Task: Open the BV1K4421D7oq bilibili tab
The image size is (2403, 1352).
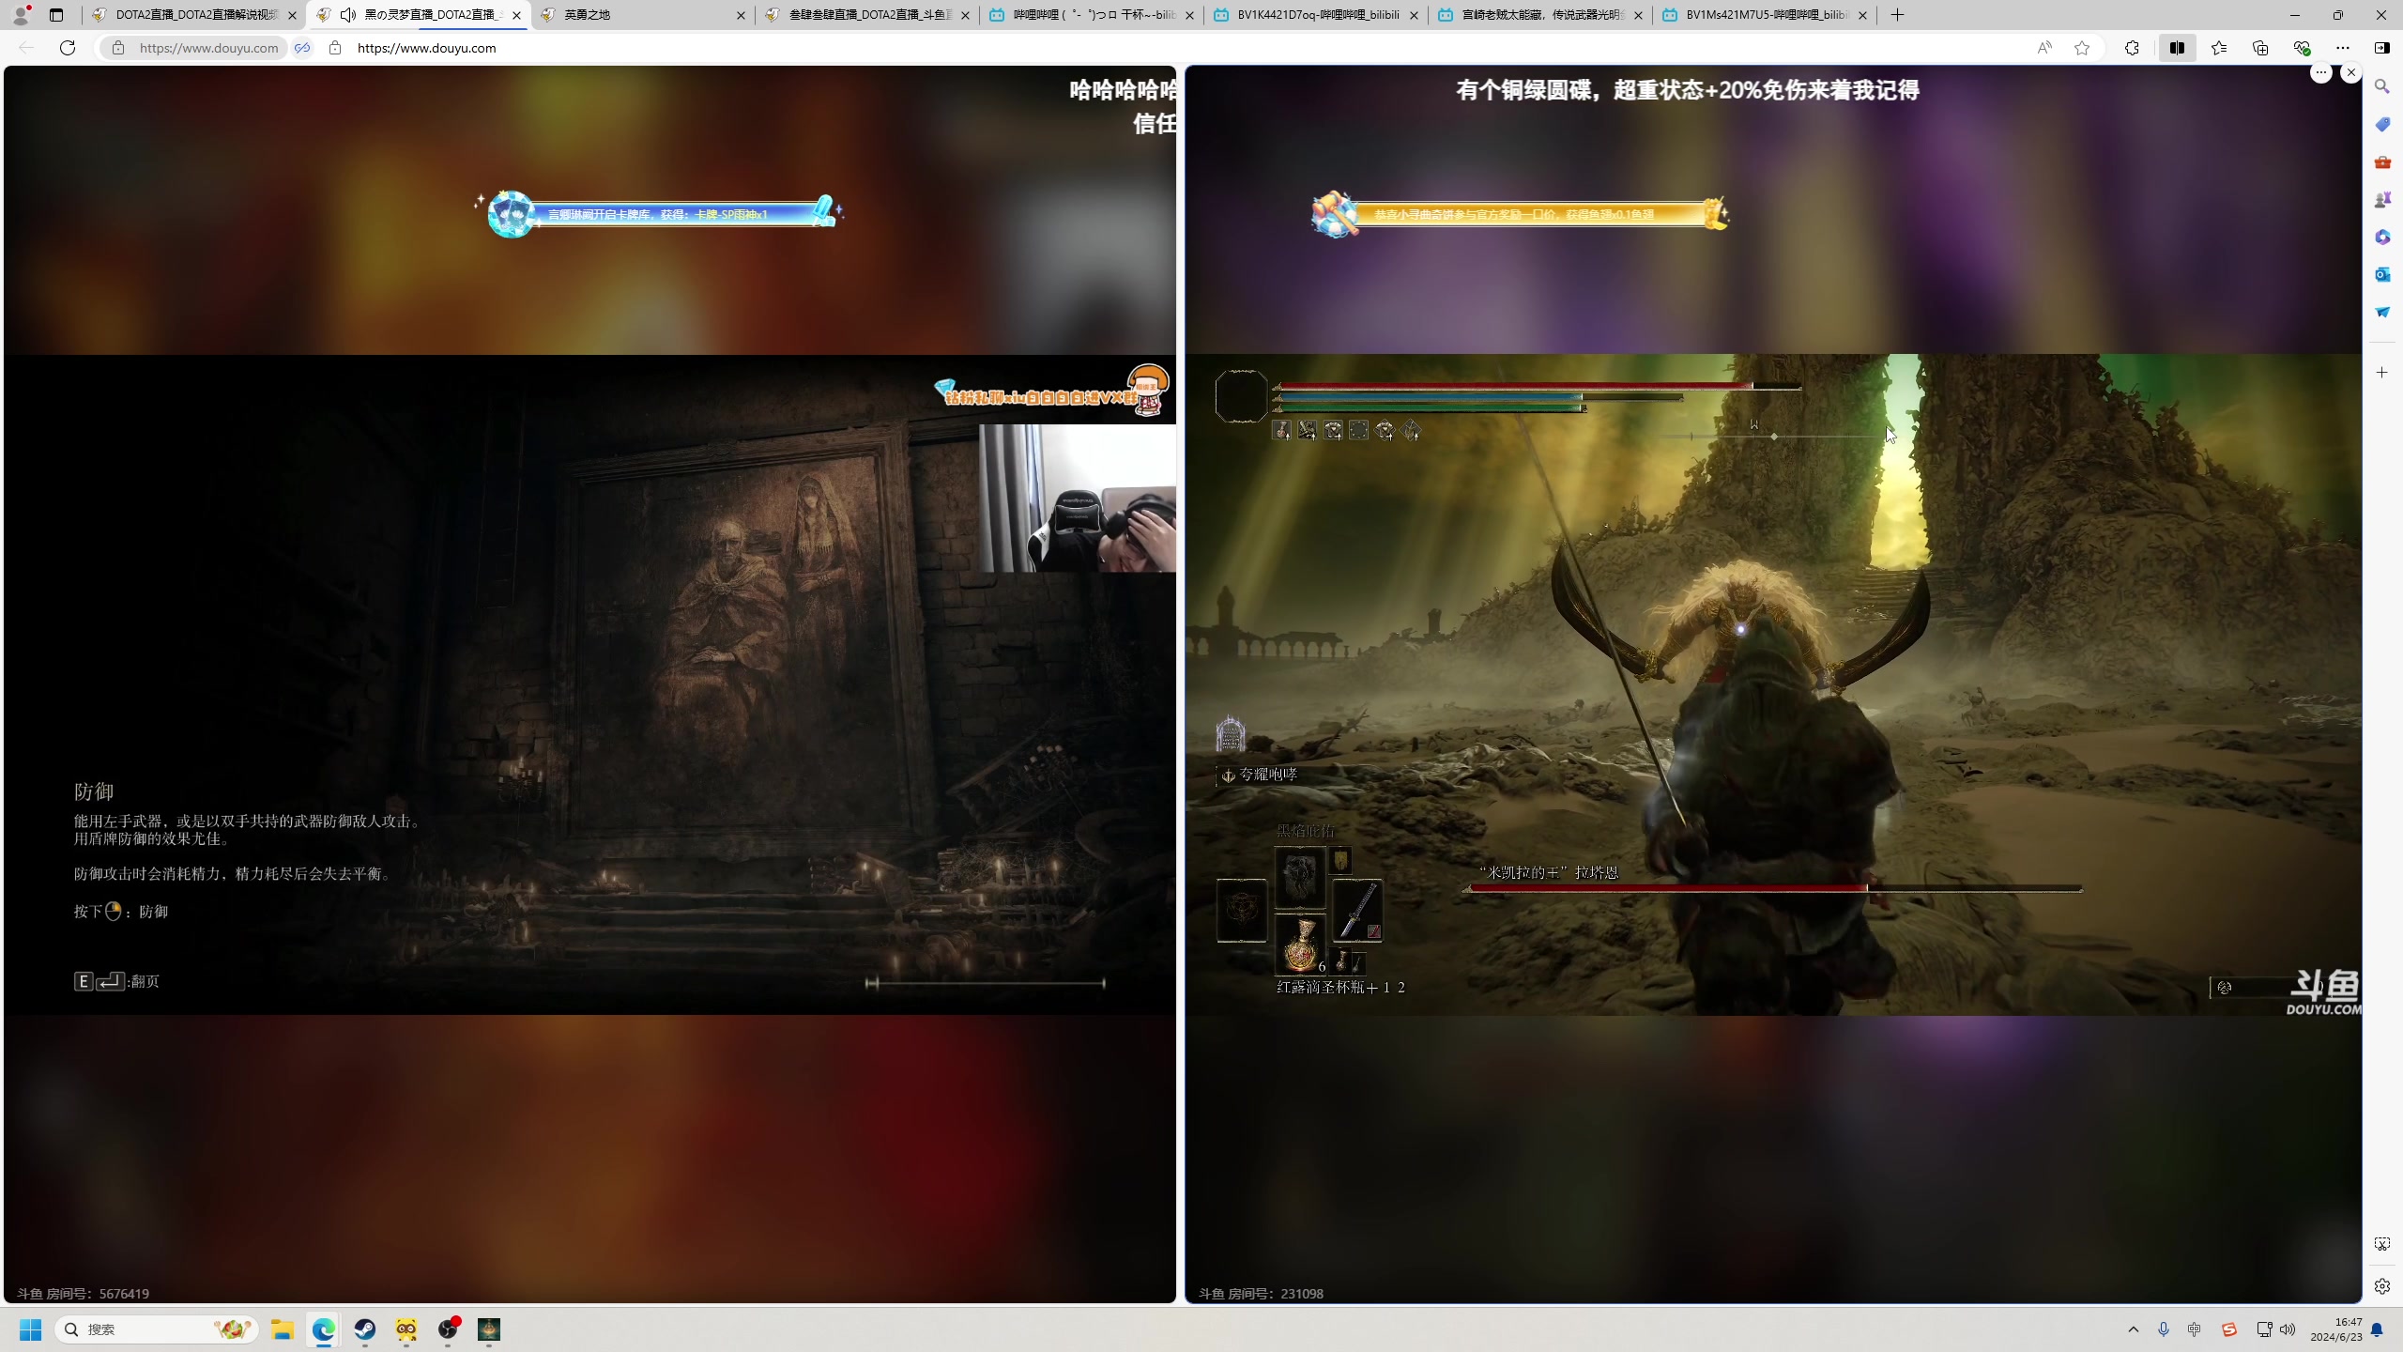Action: click(x=1317, y=15)
